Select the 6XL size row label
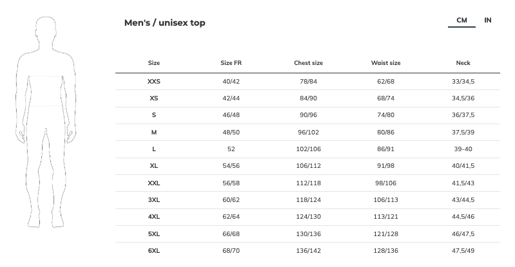The height and width of the screenshot is (267, 515). pyautogui.click(x=153, y=250)
